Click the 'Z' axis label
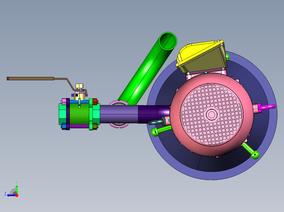The width and height of the screenshot is (284, 212). point(5,194)
